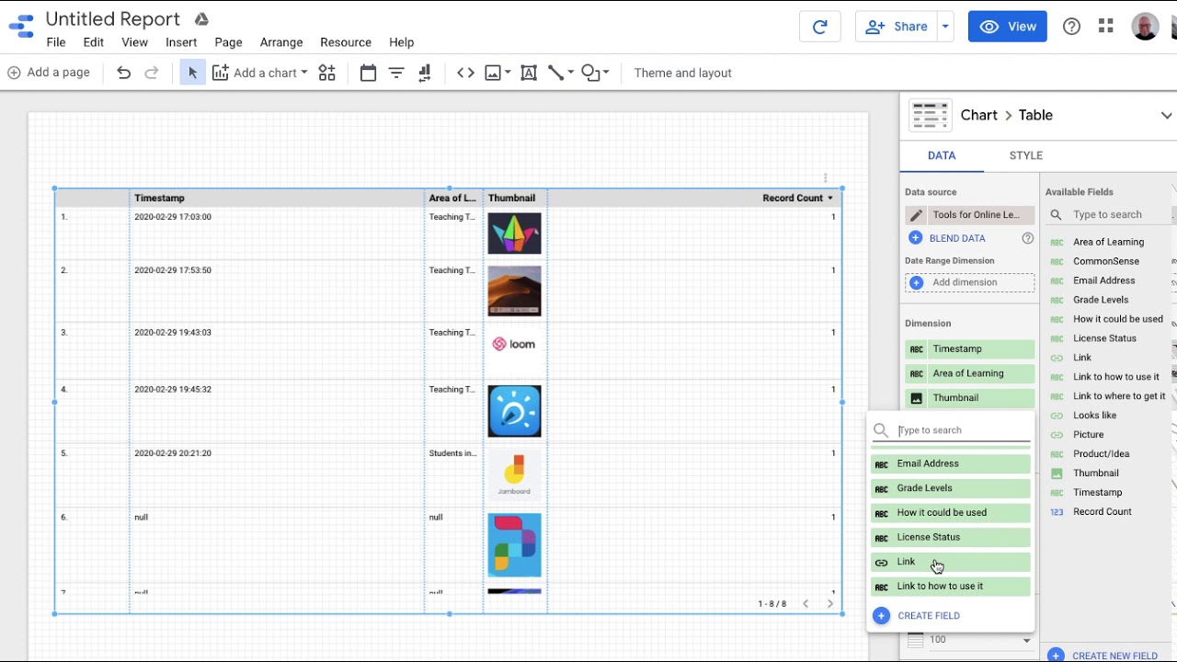Select Product/Idea in Available Fields
1177x662 pixels.
[1102, 454]
